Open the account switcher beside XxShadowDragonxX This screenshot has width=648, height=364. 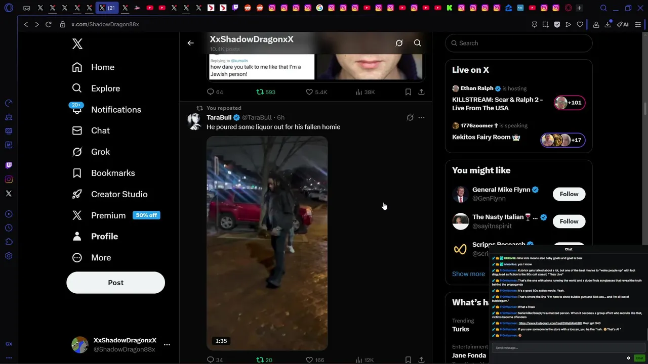[167, 345]
